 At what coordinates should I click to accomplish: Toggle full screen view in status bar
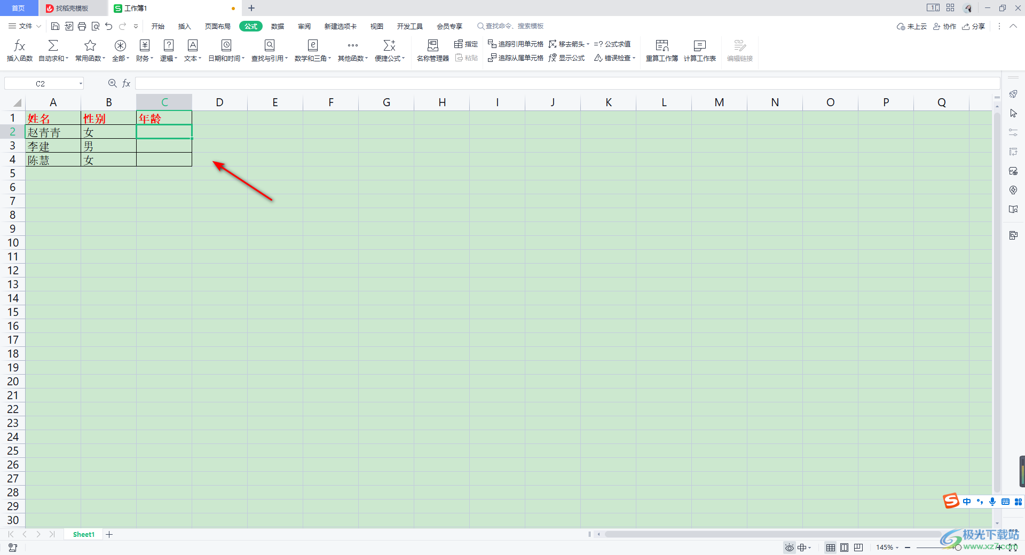click(x=1013, y=548)
